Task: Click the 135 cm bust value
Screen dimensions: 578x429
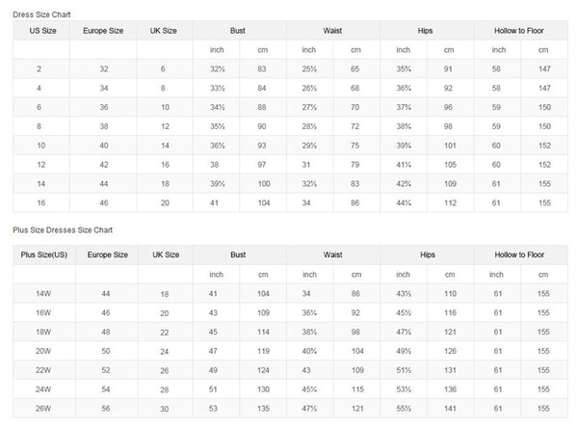Action: (263, 409)
